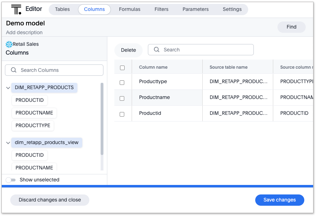Collapse the dim_retapp_products_view tree node
Viewport: 317px width, 217px height.
pos(8,143)
